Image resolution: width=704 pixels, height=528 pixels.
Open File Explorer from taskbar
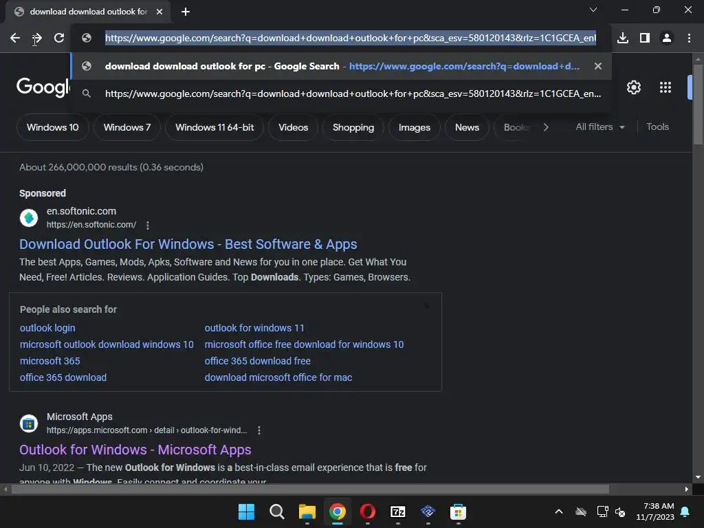(307, 511)
